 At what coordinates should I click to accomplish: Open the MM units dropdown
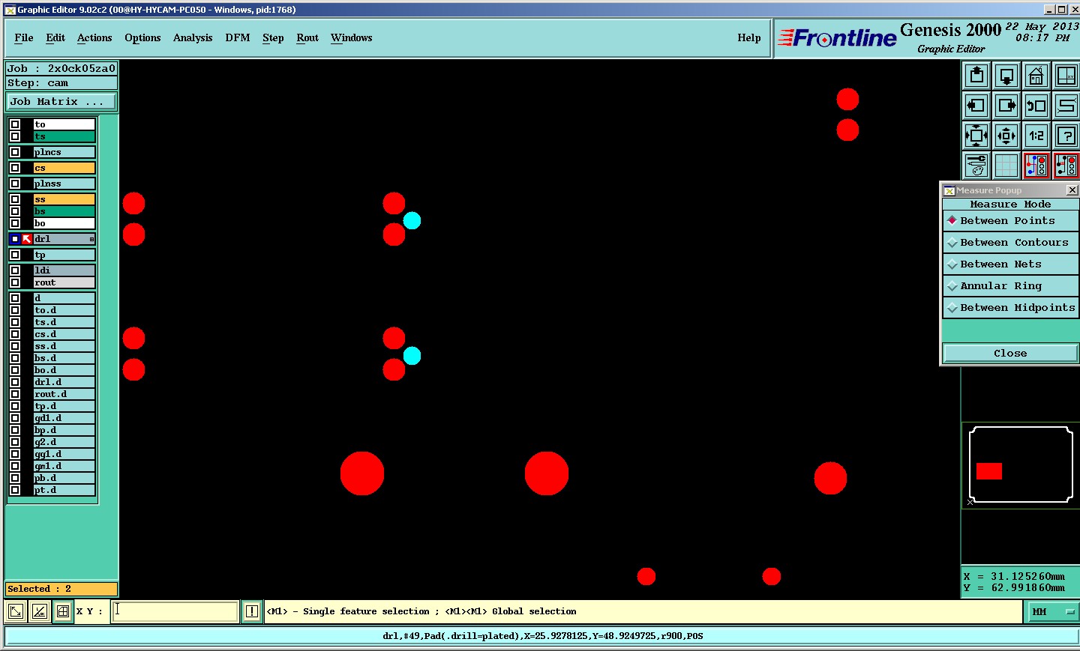[1051, 612]
